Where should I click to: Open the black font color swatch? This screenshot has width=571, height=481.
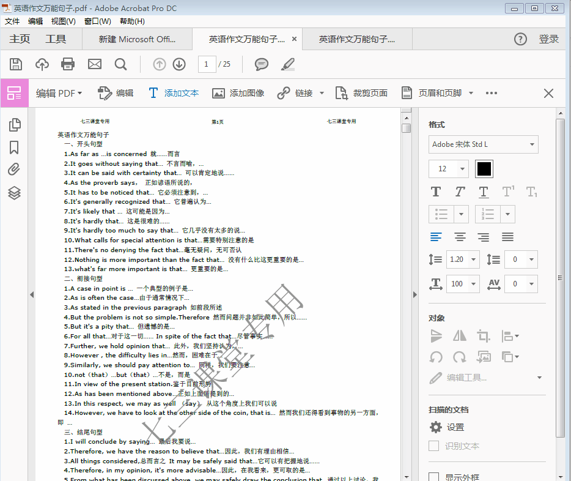point(484,169)
